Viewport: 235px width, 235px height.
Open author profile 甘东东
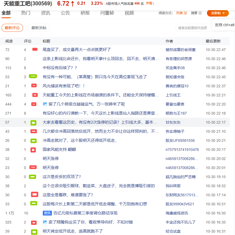coord(173,123)
